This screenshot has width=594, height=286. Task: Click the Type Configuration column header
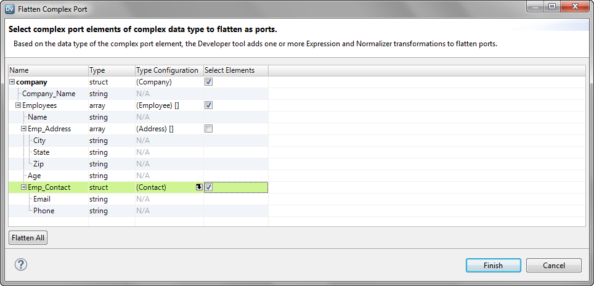[x=169, y=70]
